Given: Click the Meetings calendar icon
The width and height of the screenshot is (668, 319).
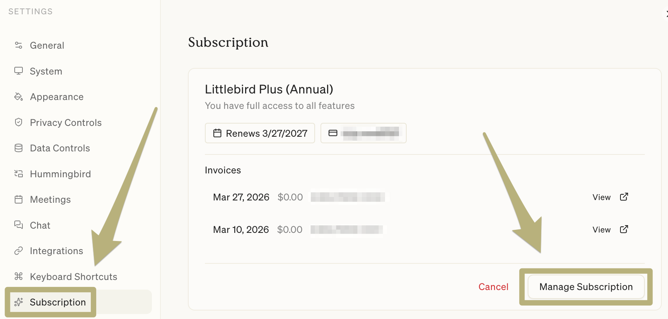Looking at the screenshot, I should (x=19, y=199).
